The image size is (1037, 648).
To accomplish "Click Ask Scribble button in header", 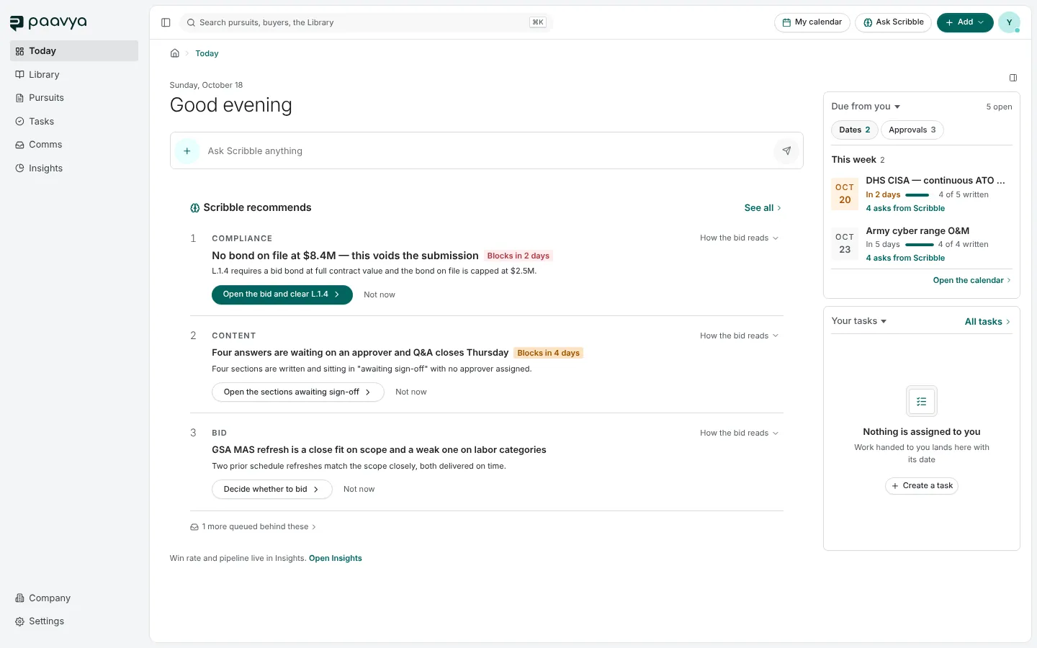I will tap(894, 22).
